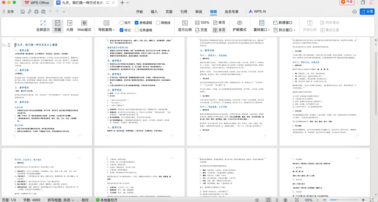Click the fit-page icon in status bar
The height and width of the screenshot is (202, 378).
tap(297, 200)
